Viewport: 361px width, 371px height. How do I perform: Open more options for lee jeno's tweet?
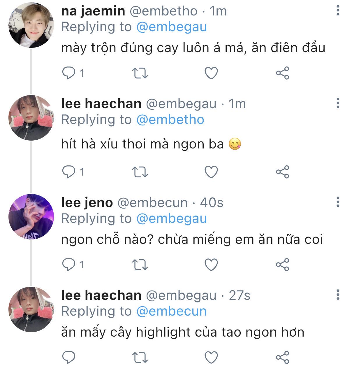coord(338,202)
